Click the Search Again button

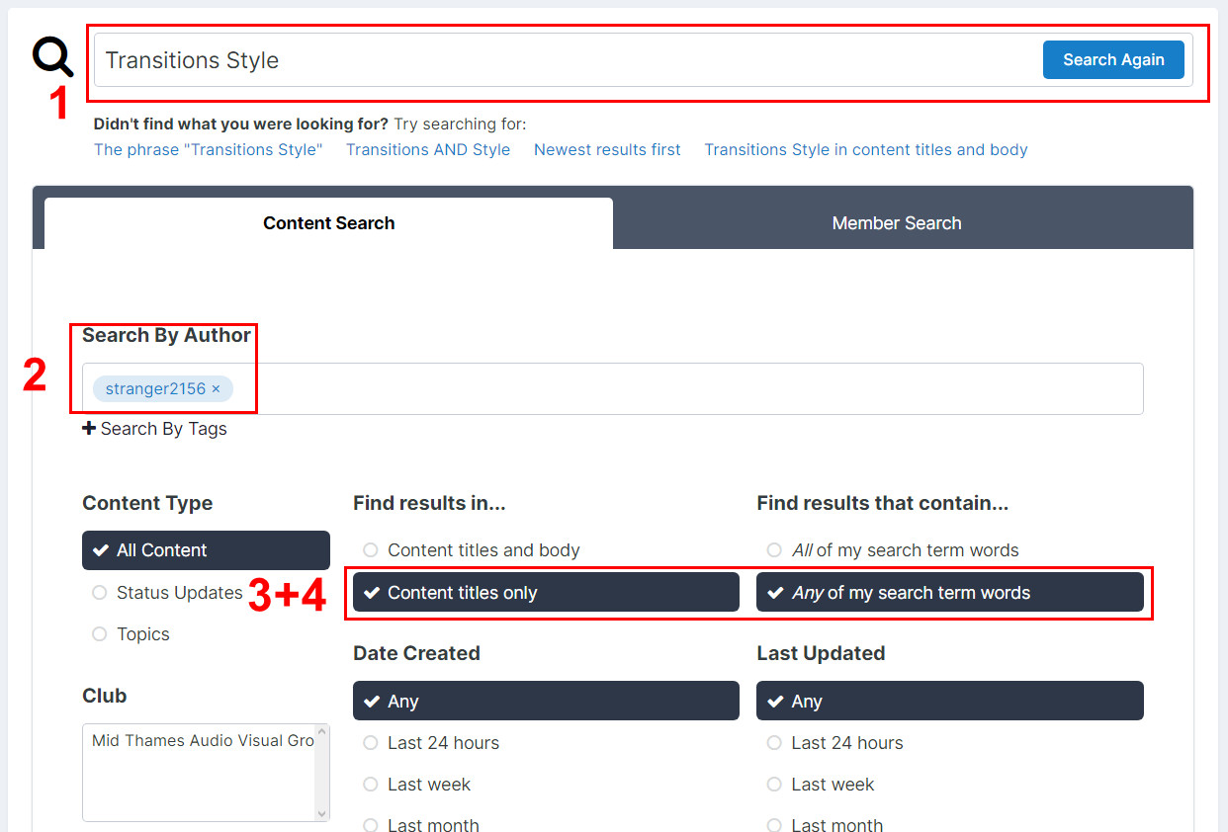pos(1112,59)
